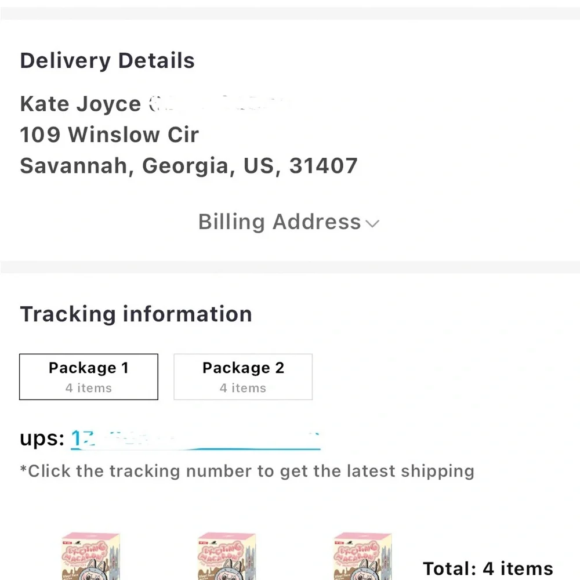Select the recipient name Kate Joyce
This screenshot has width=580, height=580.
coord(80,104)
